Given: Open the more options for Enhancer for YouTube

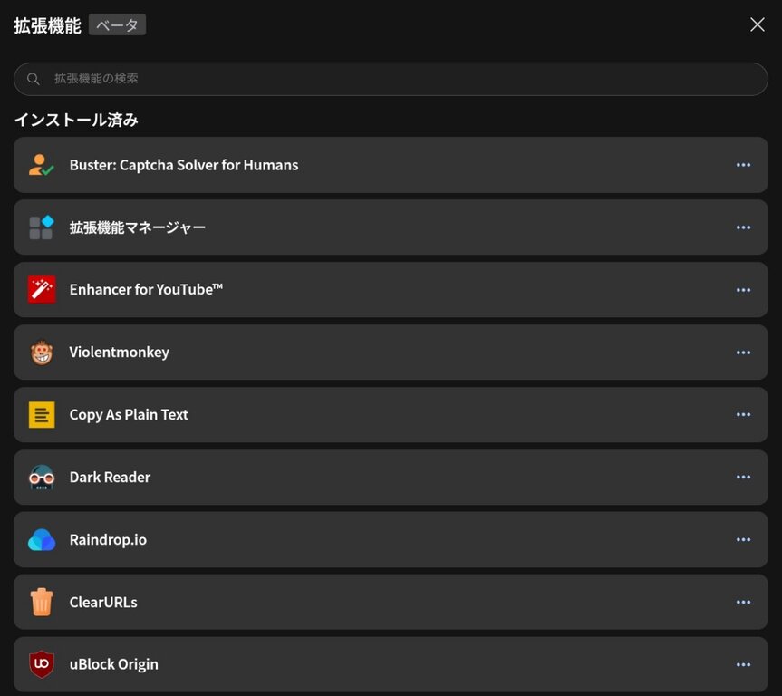Looking at the screenshot, I should click(x=743, y=290).
